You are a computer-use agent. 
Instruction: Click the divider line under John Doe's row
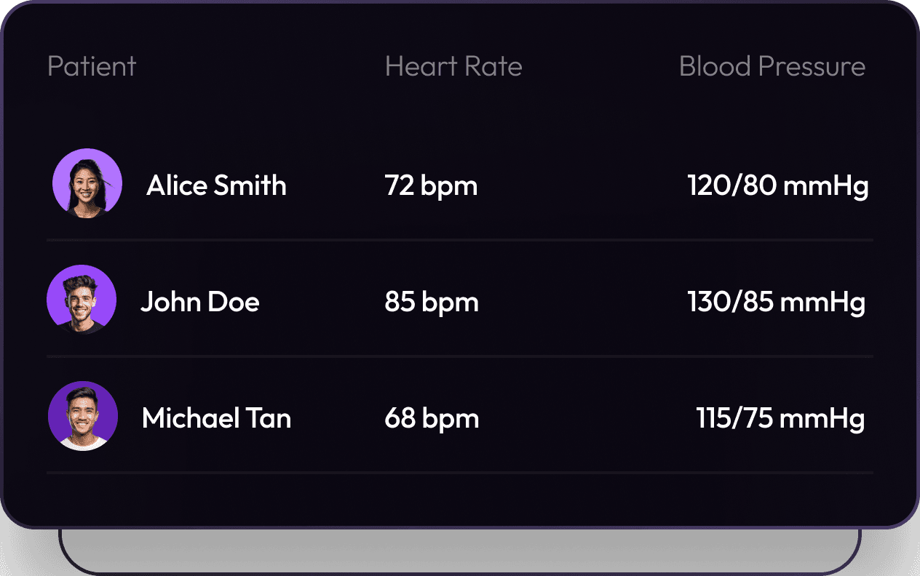[x=460, y=356]
